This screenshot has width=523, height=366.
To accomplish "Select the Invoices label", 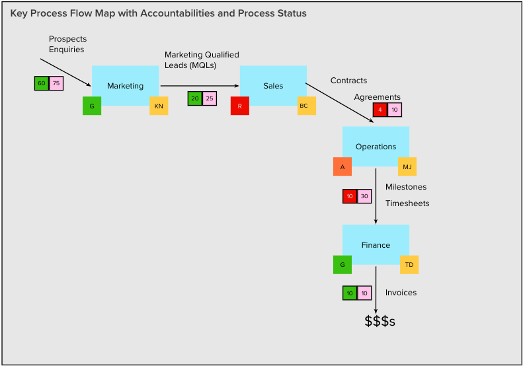I will coord(401,292).
